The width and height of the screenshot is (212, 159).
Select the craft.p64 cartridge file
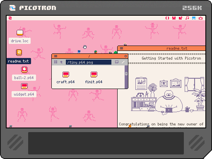pyautogui.click(x=65, y=77)
